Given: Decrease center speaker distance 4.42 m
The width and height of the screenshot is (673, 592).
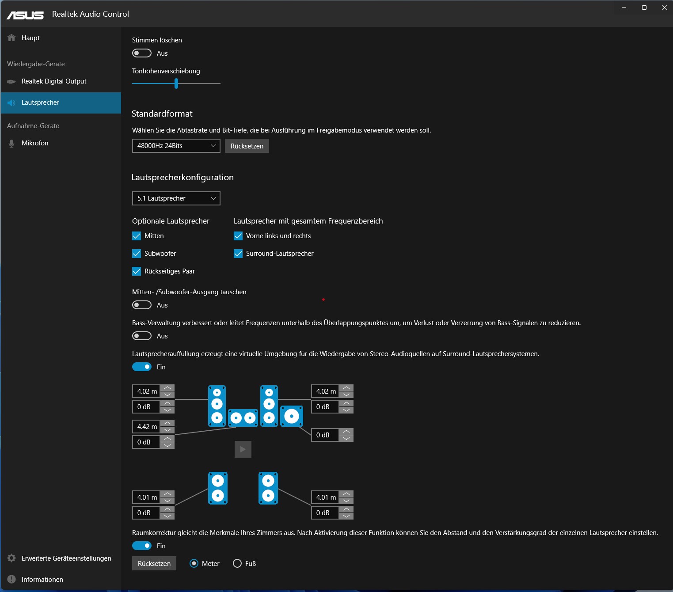Looking at the screenshot, I should click(167, 430).
